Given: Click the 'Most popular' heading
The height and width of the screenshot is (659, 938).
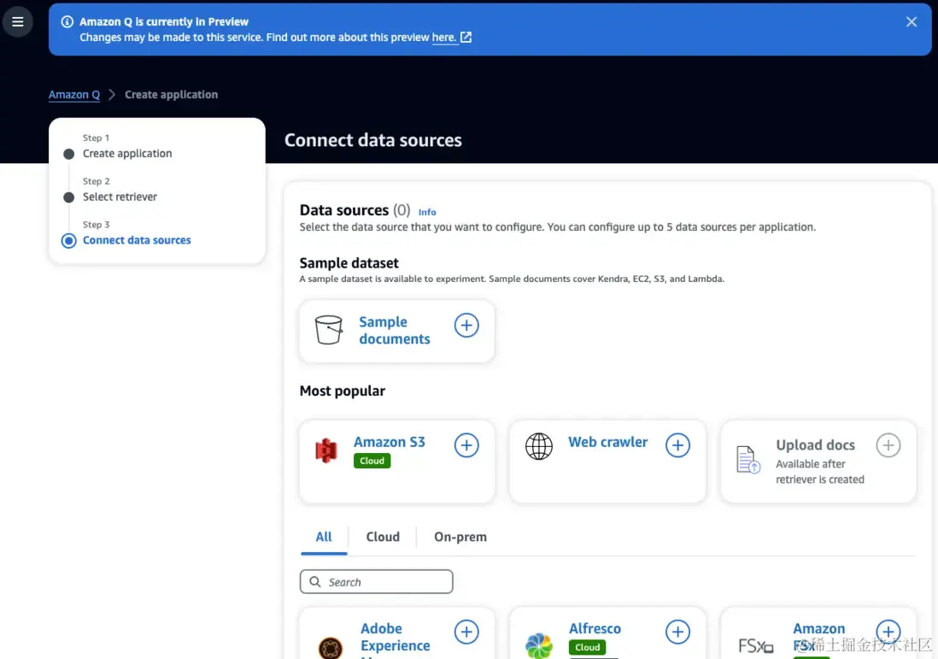Looking at the screenshot, I should coord(343,391).
